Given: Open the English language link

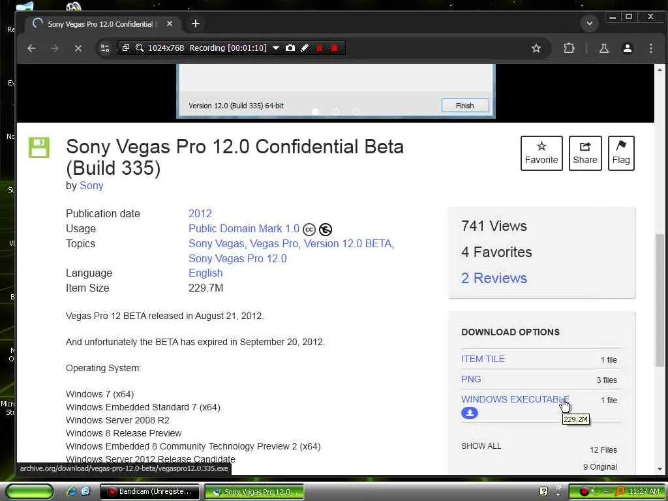Looking at the screenshot, I should tap(205, 273).
